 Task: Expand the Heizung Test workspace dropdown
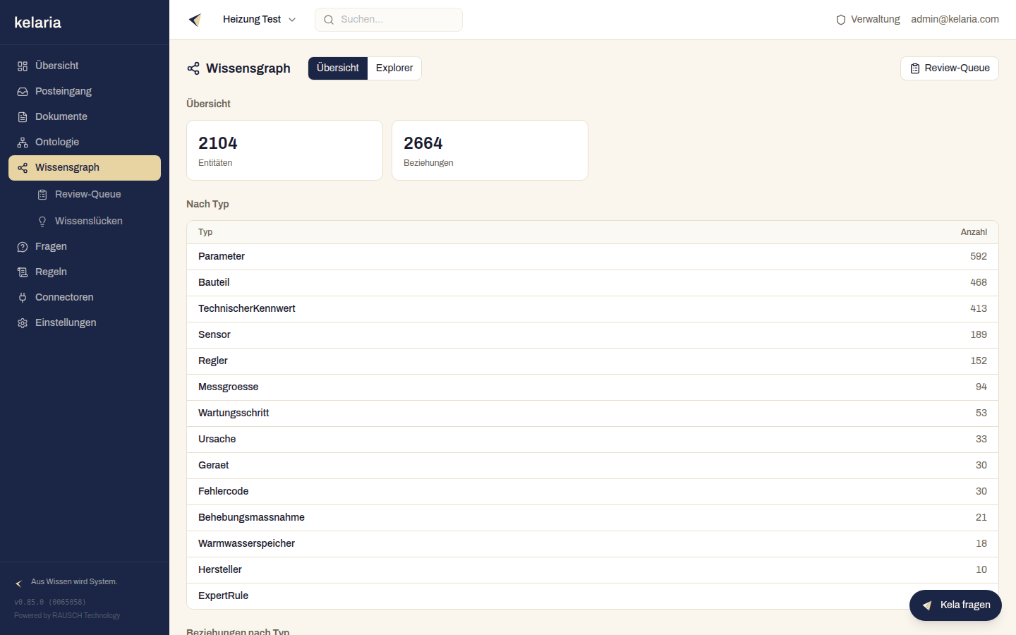coord(259,20)
